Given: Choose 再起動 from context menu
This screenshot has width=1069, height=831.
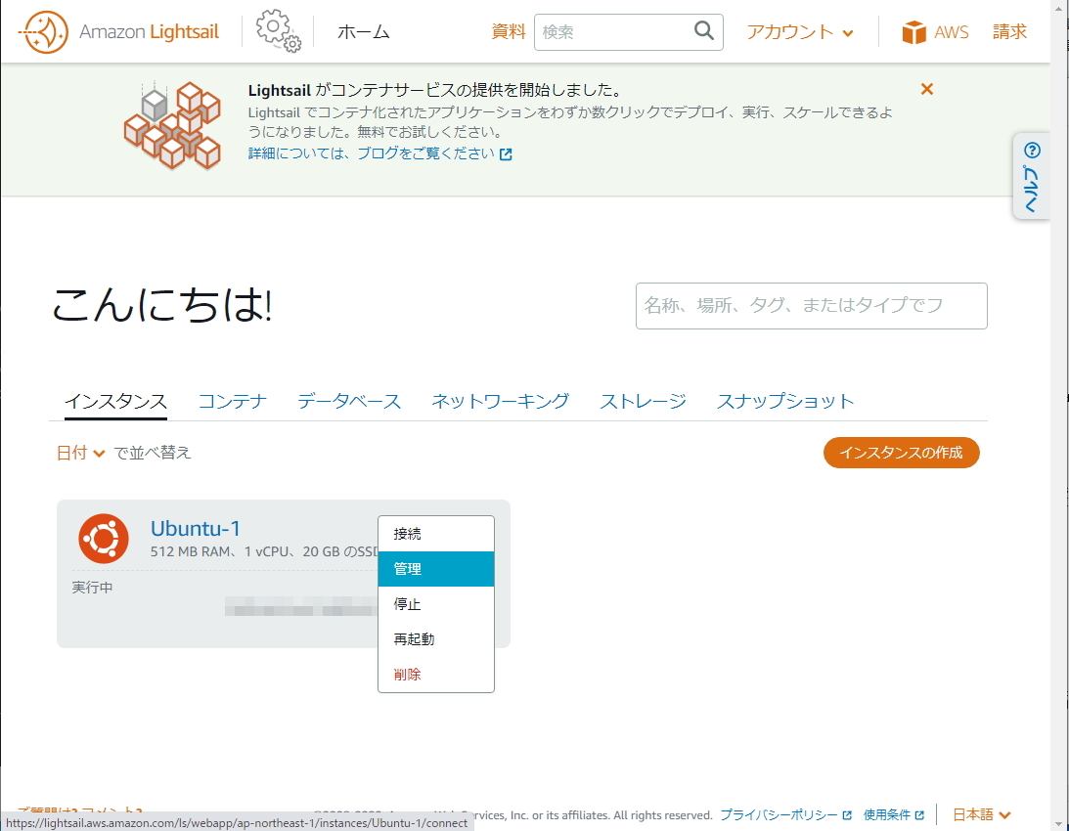Looking at the screenshot, I should [436, 639].
